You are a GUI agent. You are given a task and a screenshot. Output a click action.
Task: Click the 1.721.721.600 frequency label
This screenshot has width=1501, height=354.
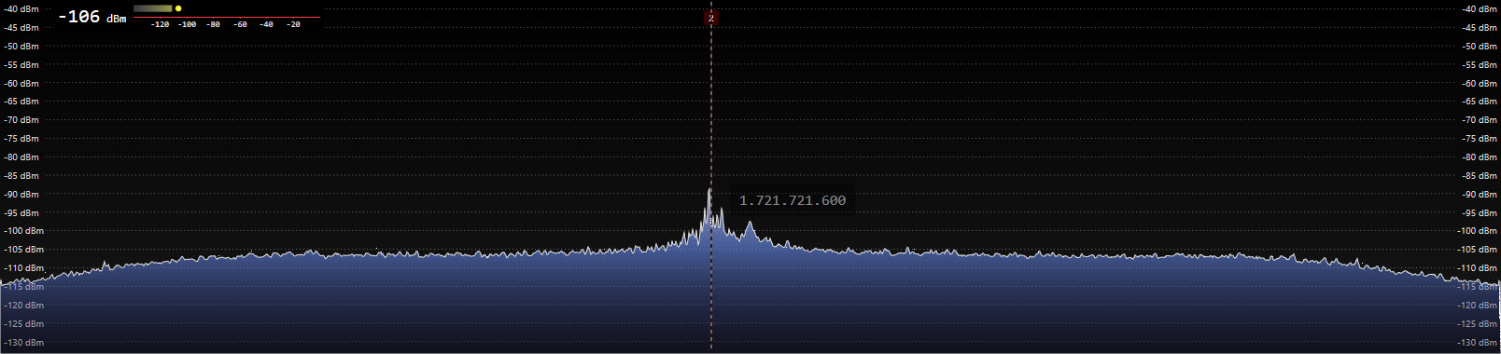[x=793, y=200]
